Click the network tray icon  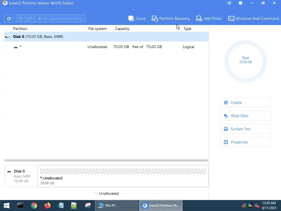pyautogui.click(x=244, y=206)
